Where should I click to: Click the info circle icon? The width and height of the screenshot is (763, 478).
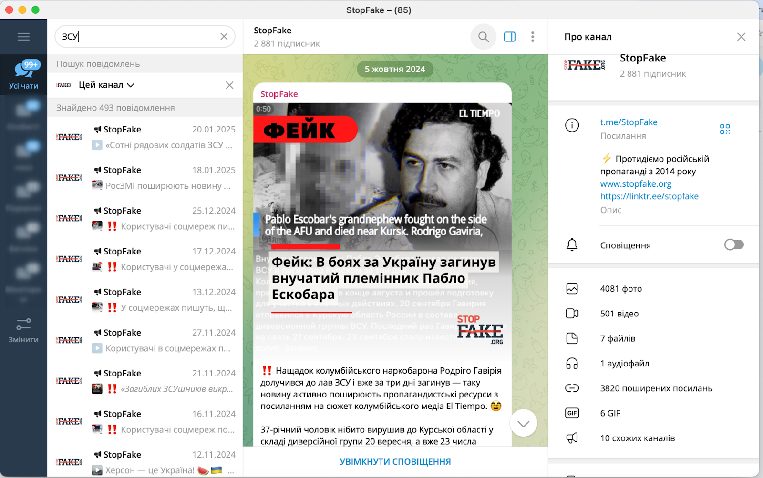[x=572, y=125]
